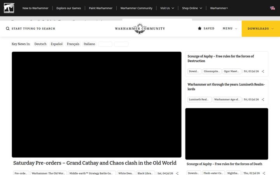Screen dimensions: 280x175
Task: Click the Warhammer: The Old Wor... tag
Action: click(48, 173)
